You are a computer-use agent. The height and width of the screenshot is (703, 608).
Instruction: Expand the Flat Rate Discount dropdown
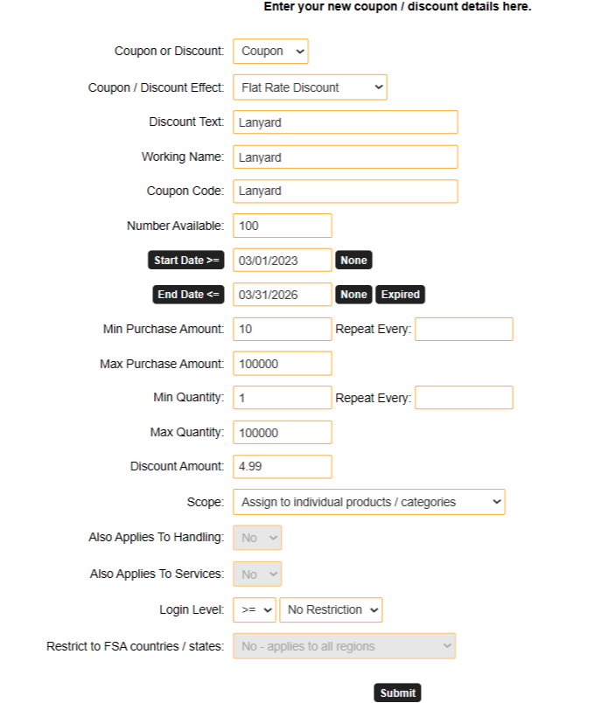(310, 87)
